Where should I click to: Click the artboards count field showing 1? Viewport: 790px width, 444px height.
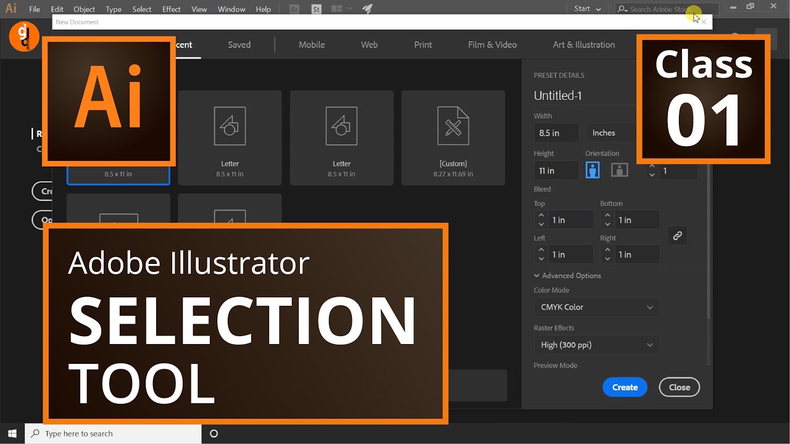coord(678,171)
